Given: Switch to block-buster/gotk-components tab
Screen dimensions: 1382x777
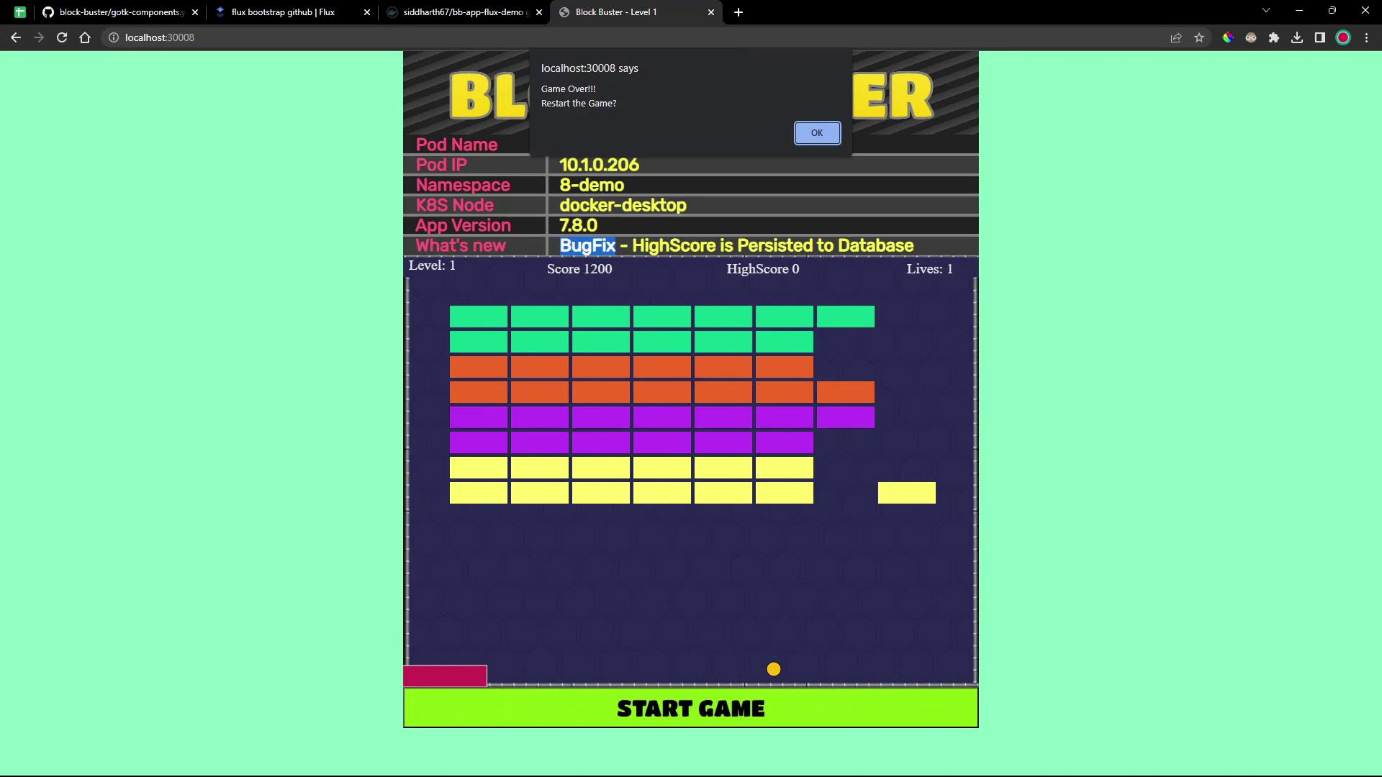Looking at the screenshot, I should pyautogui.click(x=119, y=12).
